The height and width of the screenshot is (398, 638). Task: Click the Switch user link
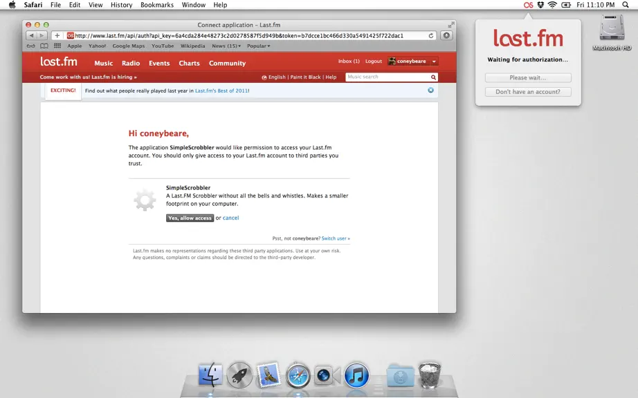[336, 238]
